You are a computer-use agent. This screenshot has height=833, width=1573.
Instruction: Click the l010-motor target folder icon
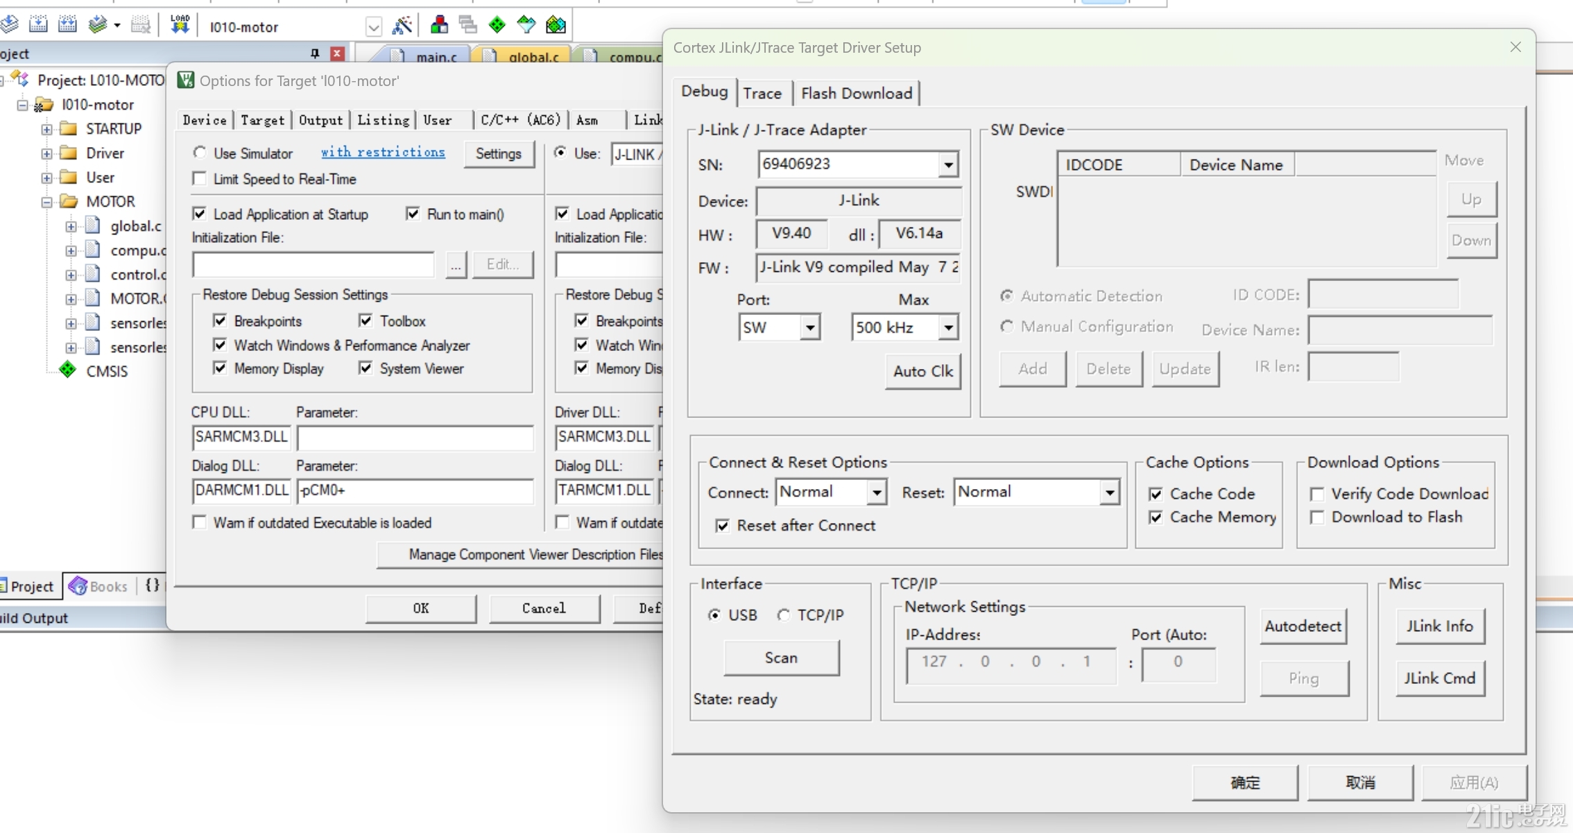coord(44,105)
